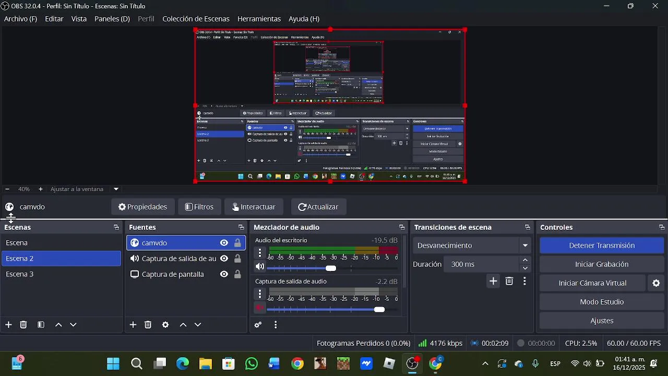Open the Archivo menu
Image resolution: width=668 pixels, height=376 pixels.
[x=20, y=19]
